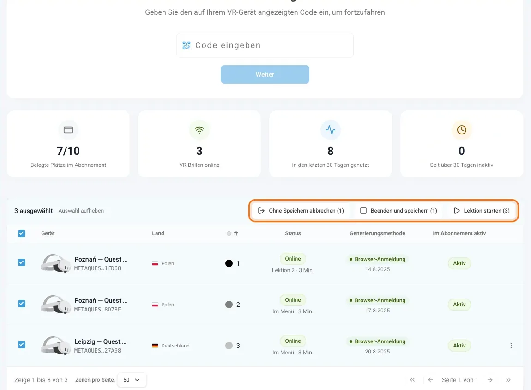Image resolution: width=531 pixels, height=390 pixels.
Task: Focus the Code eingeben input field
Action: [265, 45]
